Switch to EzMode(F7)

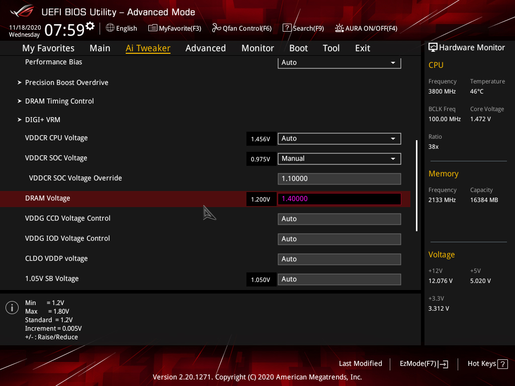(423, 364)
